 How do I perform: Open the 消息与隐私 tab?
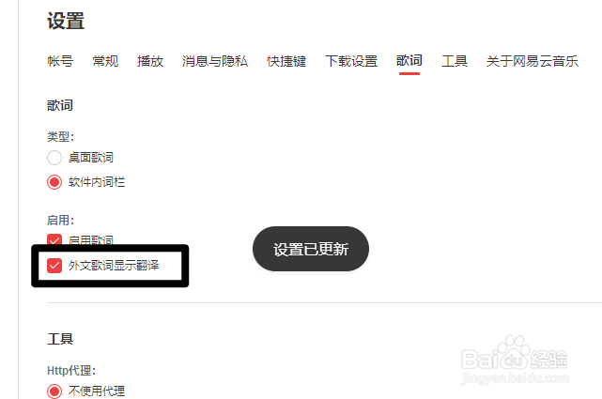tap(215, 61)
